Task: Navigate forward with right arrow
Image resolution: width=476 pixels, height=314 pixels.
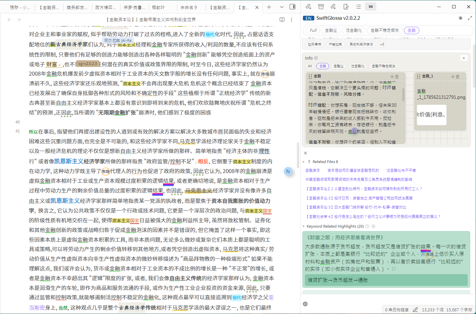Action: click(19, 20)
